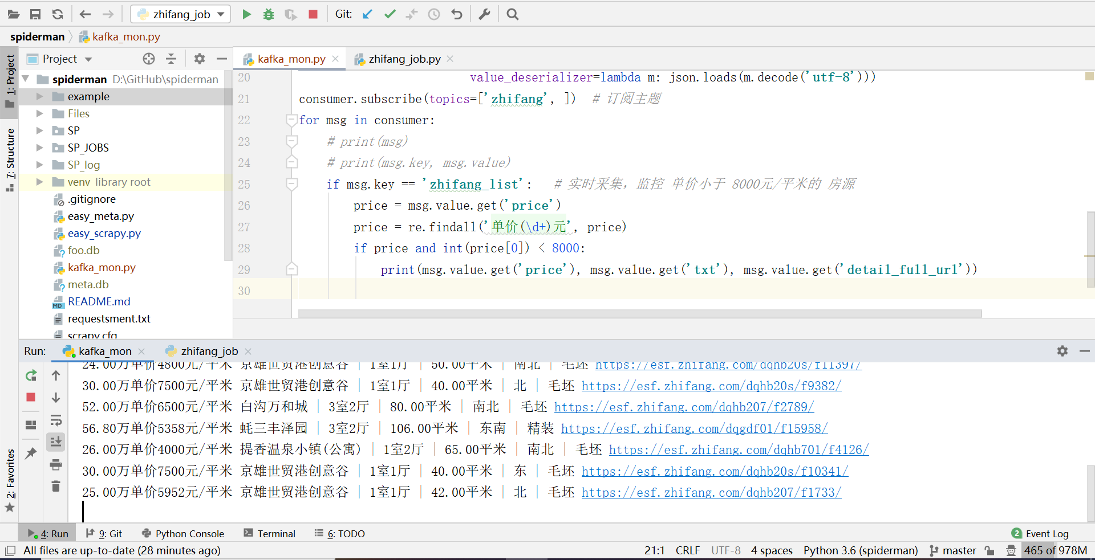Run the zhifang_job configuration
Viewport: 1095px width, 560px height.
click(246, 14)
